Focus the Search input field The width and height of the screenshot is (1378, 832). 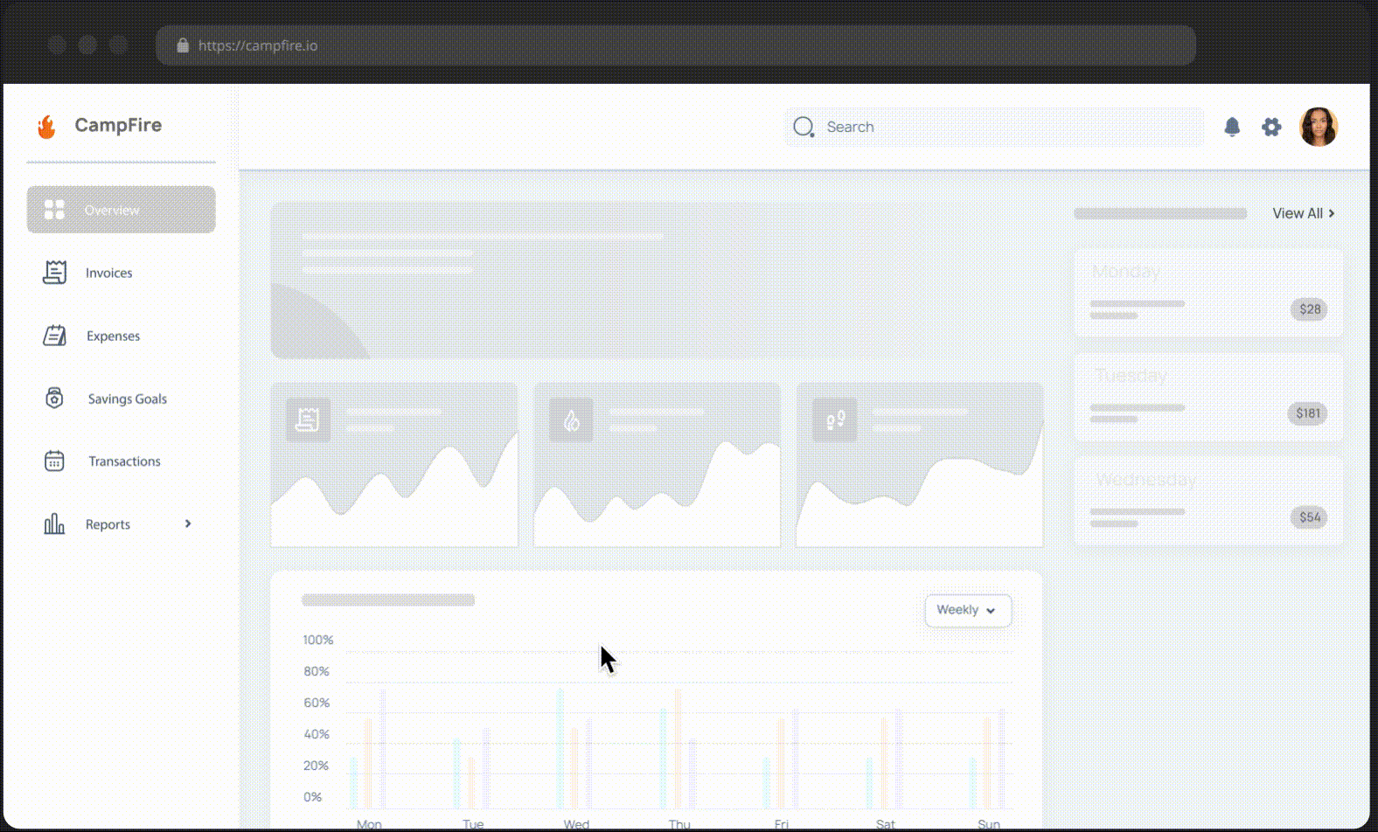tap(994, 128)
